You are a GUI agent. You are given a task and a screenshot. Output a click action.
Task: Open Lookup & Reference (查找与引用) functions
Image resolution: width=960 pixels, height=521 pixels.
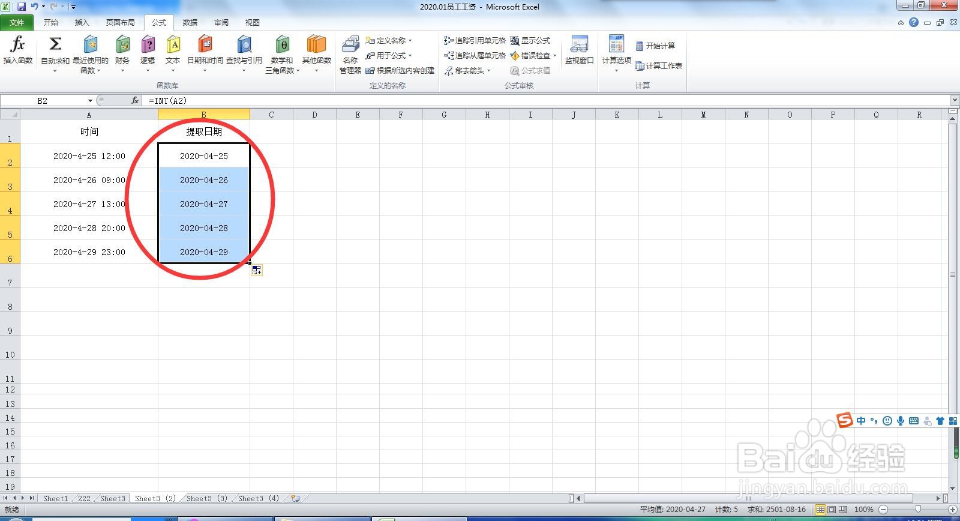tap(244, 54)
